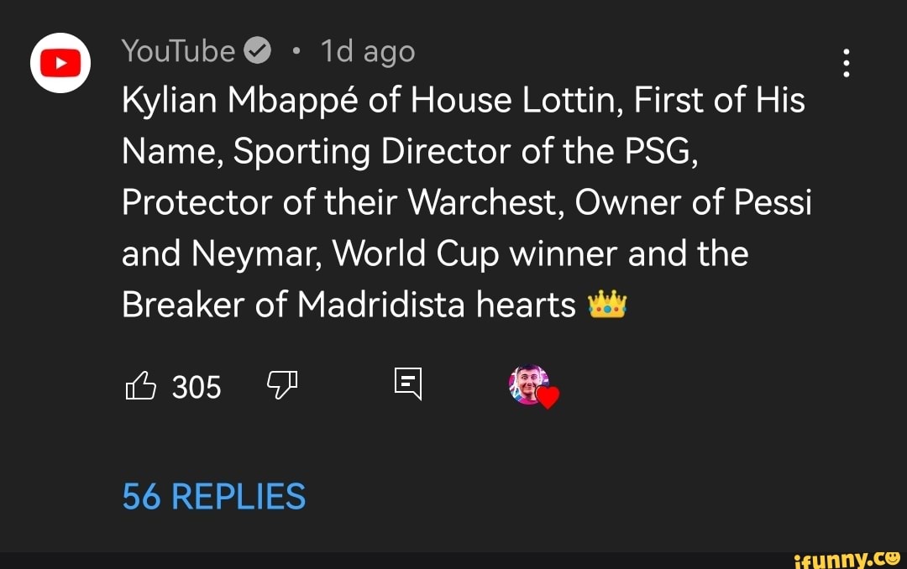Open the three-dot comment options menu
The image size is (907, 569).
pos(847,64)
